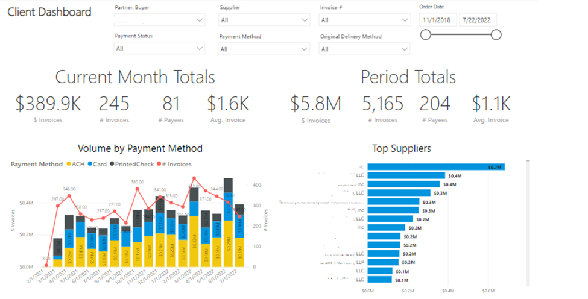Click the yellow ACH legend marker
588x299 pixels.
tap(69, 164)
